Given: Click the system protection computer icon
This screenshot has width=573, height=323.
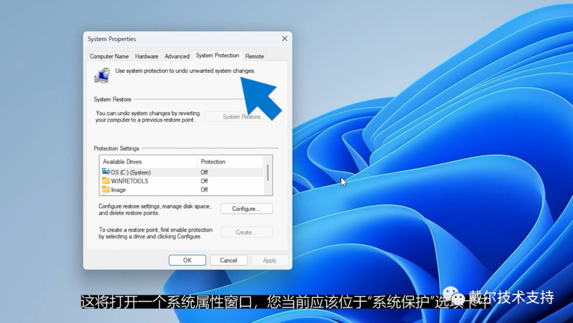Looking at the screenshot, I should (102, 75).
